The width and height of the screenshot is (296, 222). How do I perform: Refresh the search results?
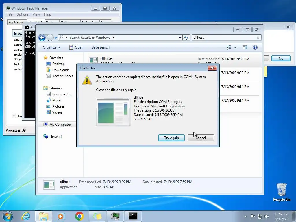click(x=186, y=38)
